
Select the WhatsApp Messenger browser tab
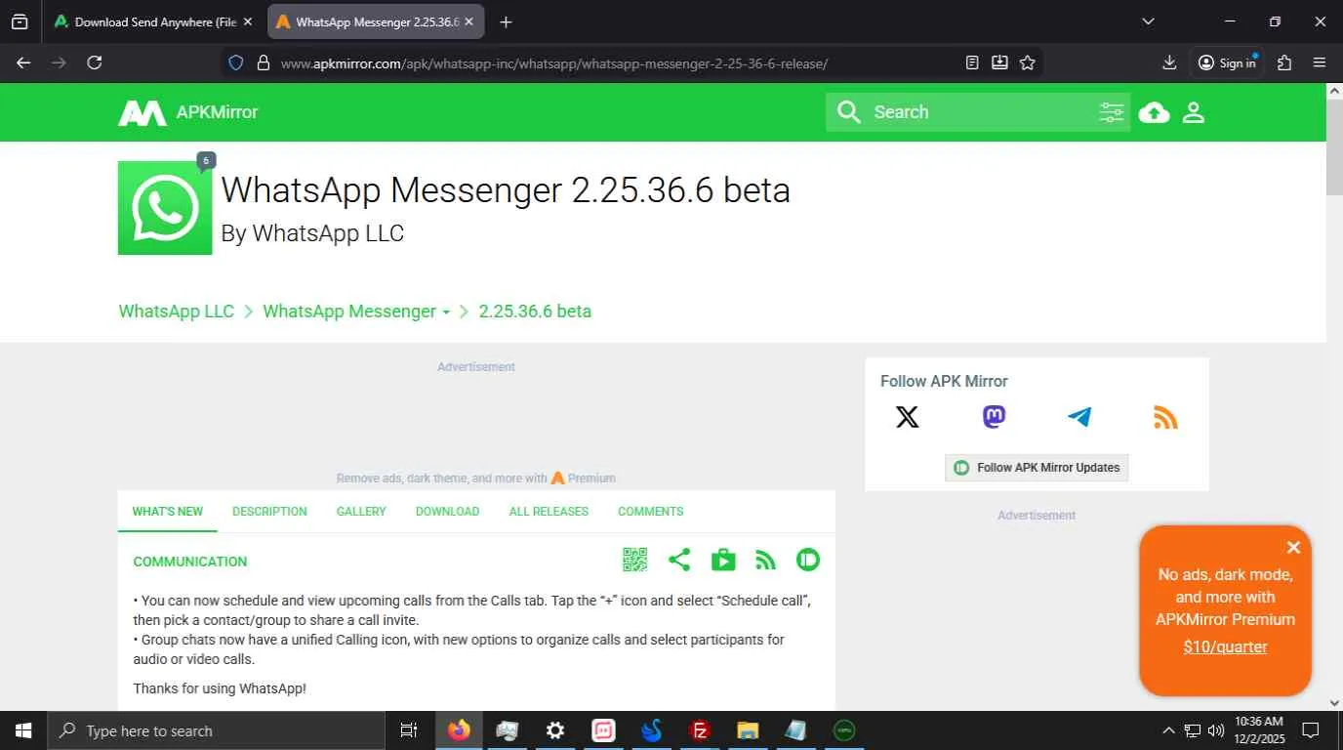(x=378, y=21)
